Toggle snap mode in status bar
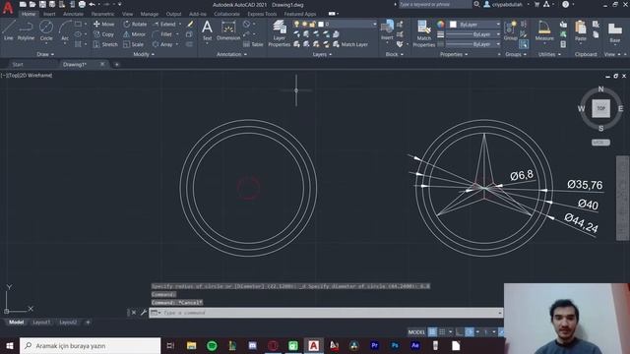The image size is (630, 354). tap(442, 332)
